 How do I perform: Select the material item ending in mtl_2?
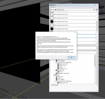[73, 14]
